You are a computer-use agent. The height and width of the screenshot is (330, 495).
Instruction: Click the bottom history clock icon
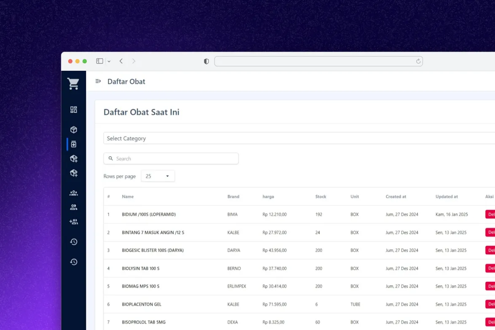pos(73,262)
